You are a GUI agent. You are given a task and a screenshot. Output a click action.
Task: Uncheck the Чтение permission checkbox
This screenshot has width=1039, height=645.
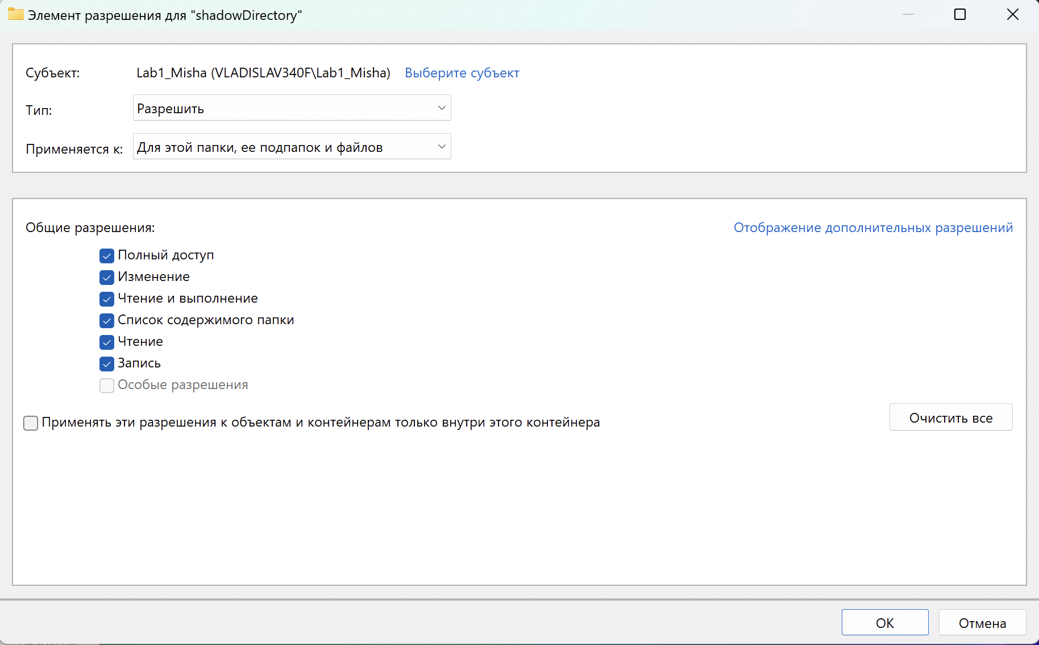tap(107, 342)
